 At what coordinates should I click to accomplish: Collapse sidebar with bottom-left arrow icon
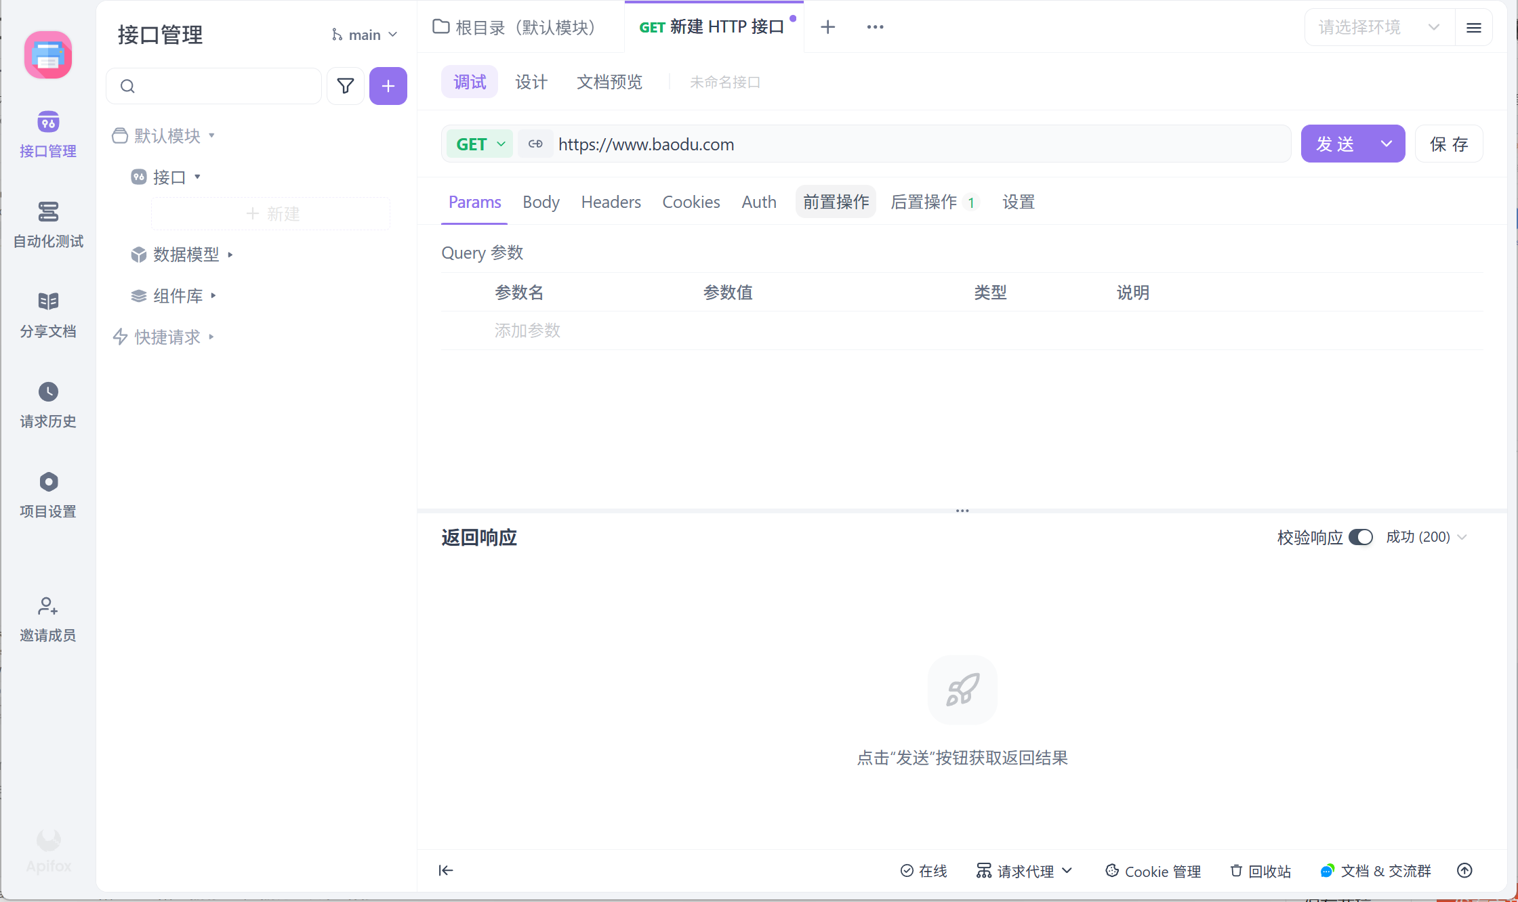(x=445, y=870)
